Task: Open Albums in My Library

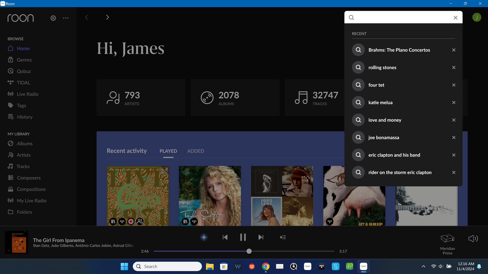Action: pyautogui.click(x=20, y=143)
